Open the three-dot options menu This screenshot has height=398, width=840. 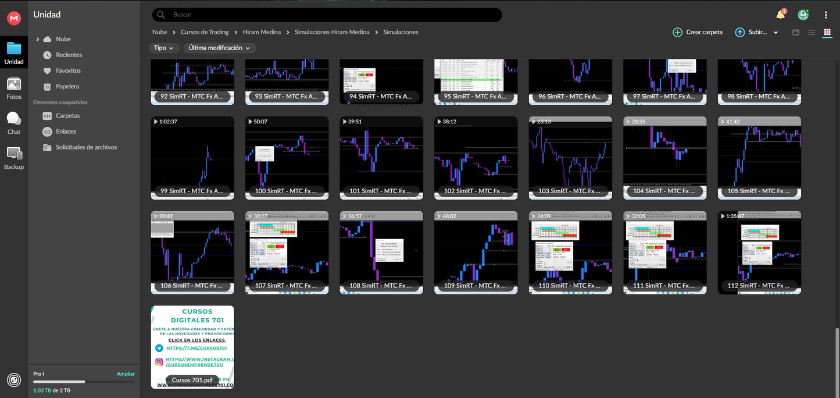click(826, 15)
